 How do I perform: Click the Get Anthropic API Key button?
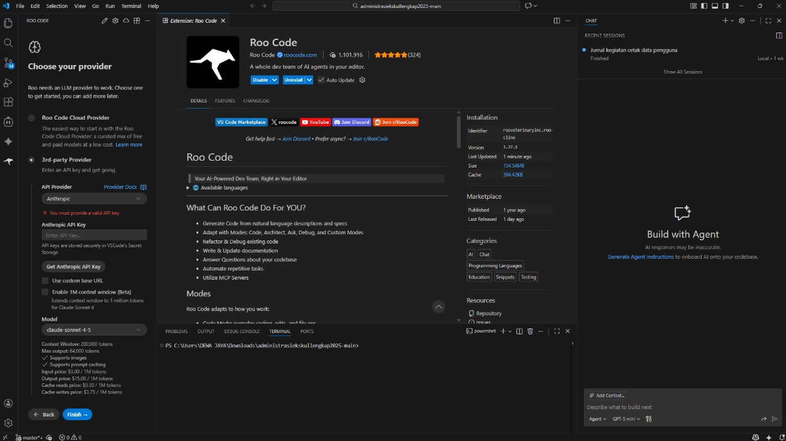coord(73,266)
